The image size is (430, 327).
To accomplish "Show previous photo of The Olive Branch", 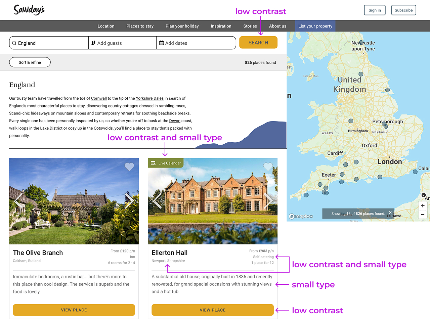I will pos(19,201).
